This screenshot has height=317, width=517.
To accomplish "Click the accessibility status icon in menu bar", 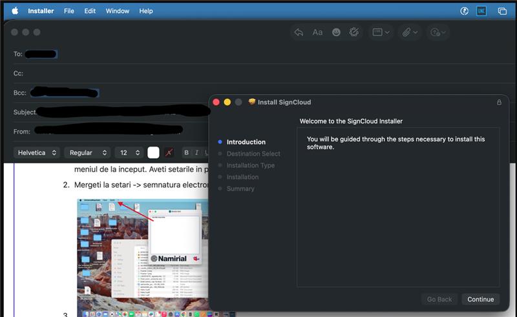I will [464, 11].
